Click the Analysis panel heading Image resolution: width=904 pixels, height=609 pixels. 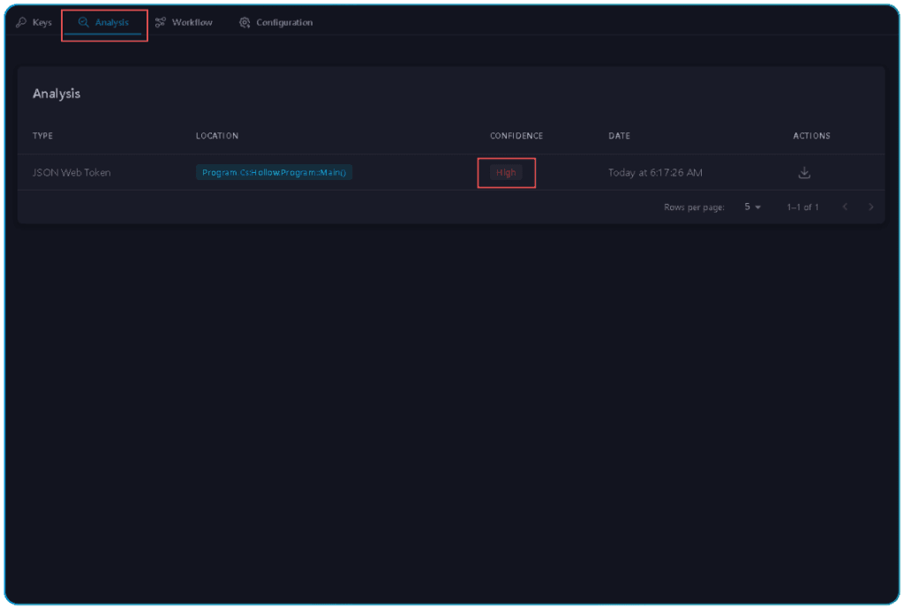click(x=56, y=94)
